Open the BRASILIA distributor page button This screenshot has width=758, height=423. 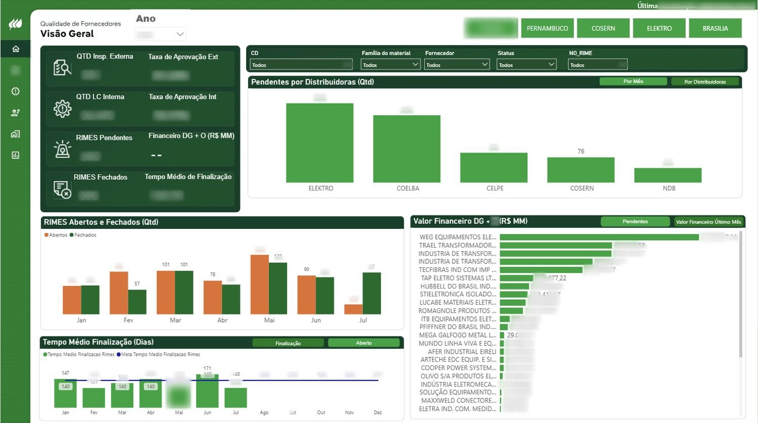715,28
